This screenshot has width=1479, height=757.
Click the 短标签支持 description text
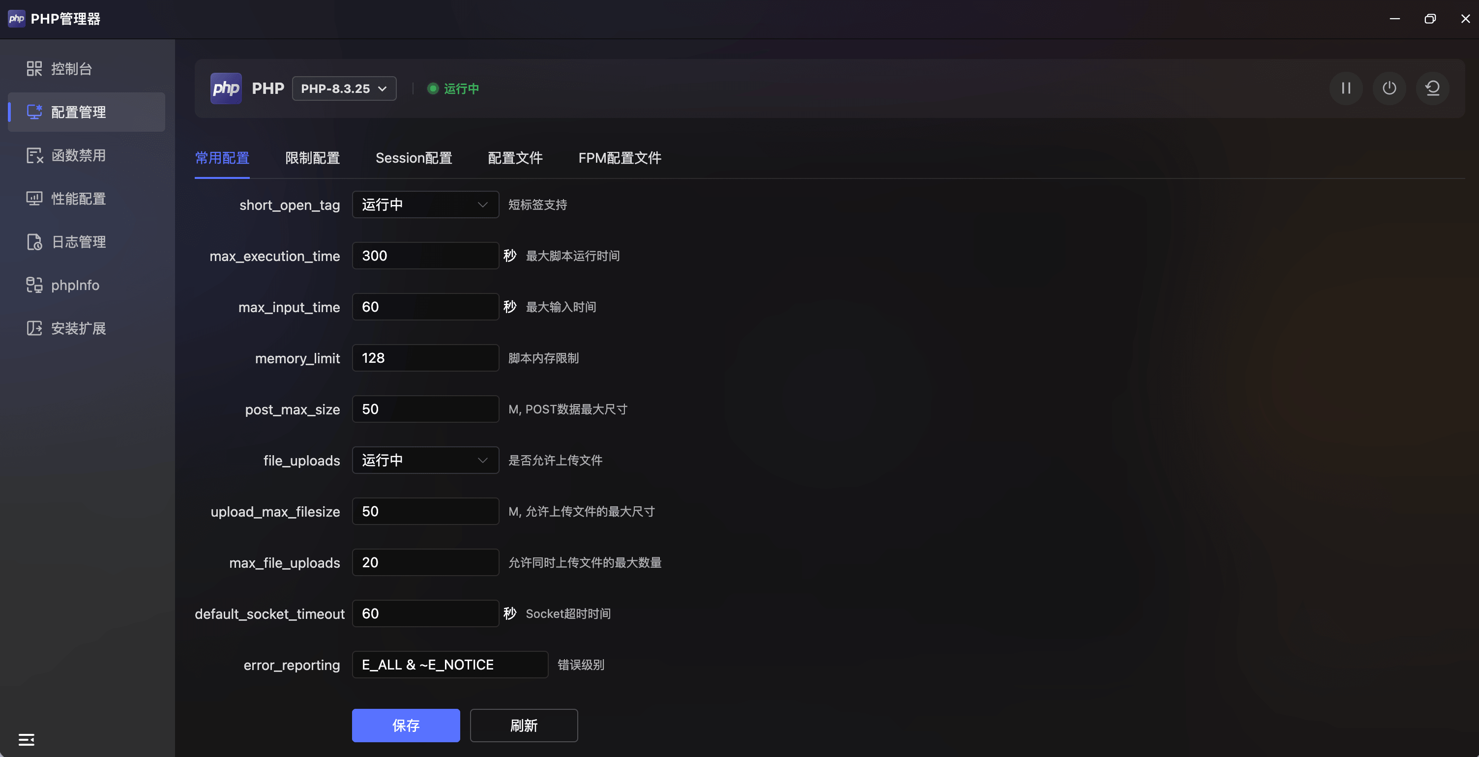pos(537,205)
